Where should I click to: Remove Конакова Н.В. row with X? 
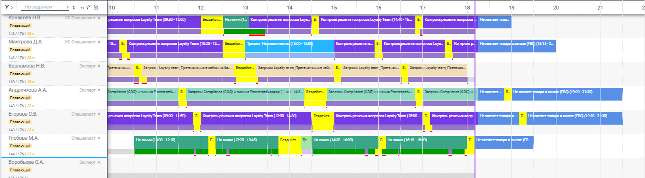click(x=99, y=17)
